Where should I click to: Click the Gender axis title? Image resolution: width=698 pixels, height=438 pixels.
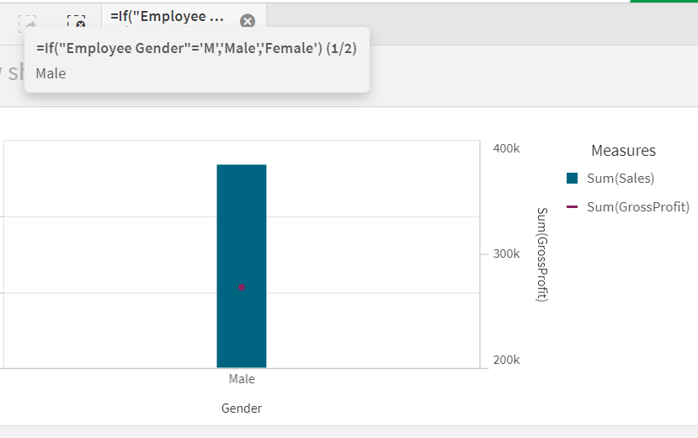(242, 409)
